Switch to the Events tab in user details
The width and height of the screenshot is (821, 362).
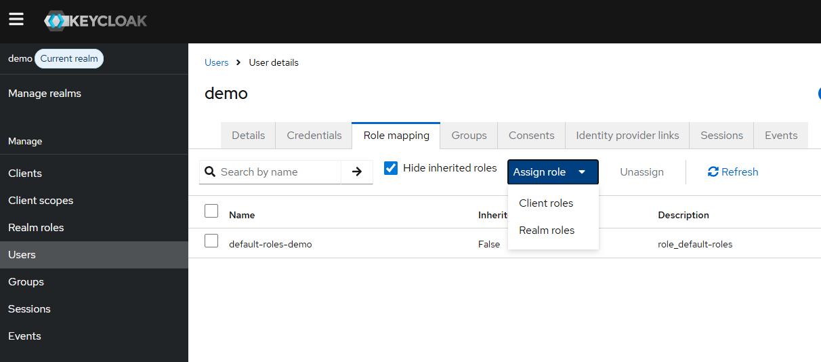(x=781, y=136)
